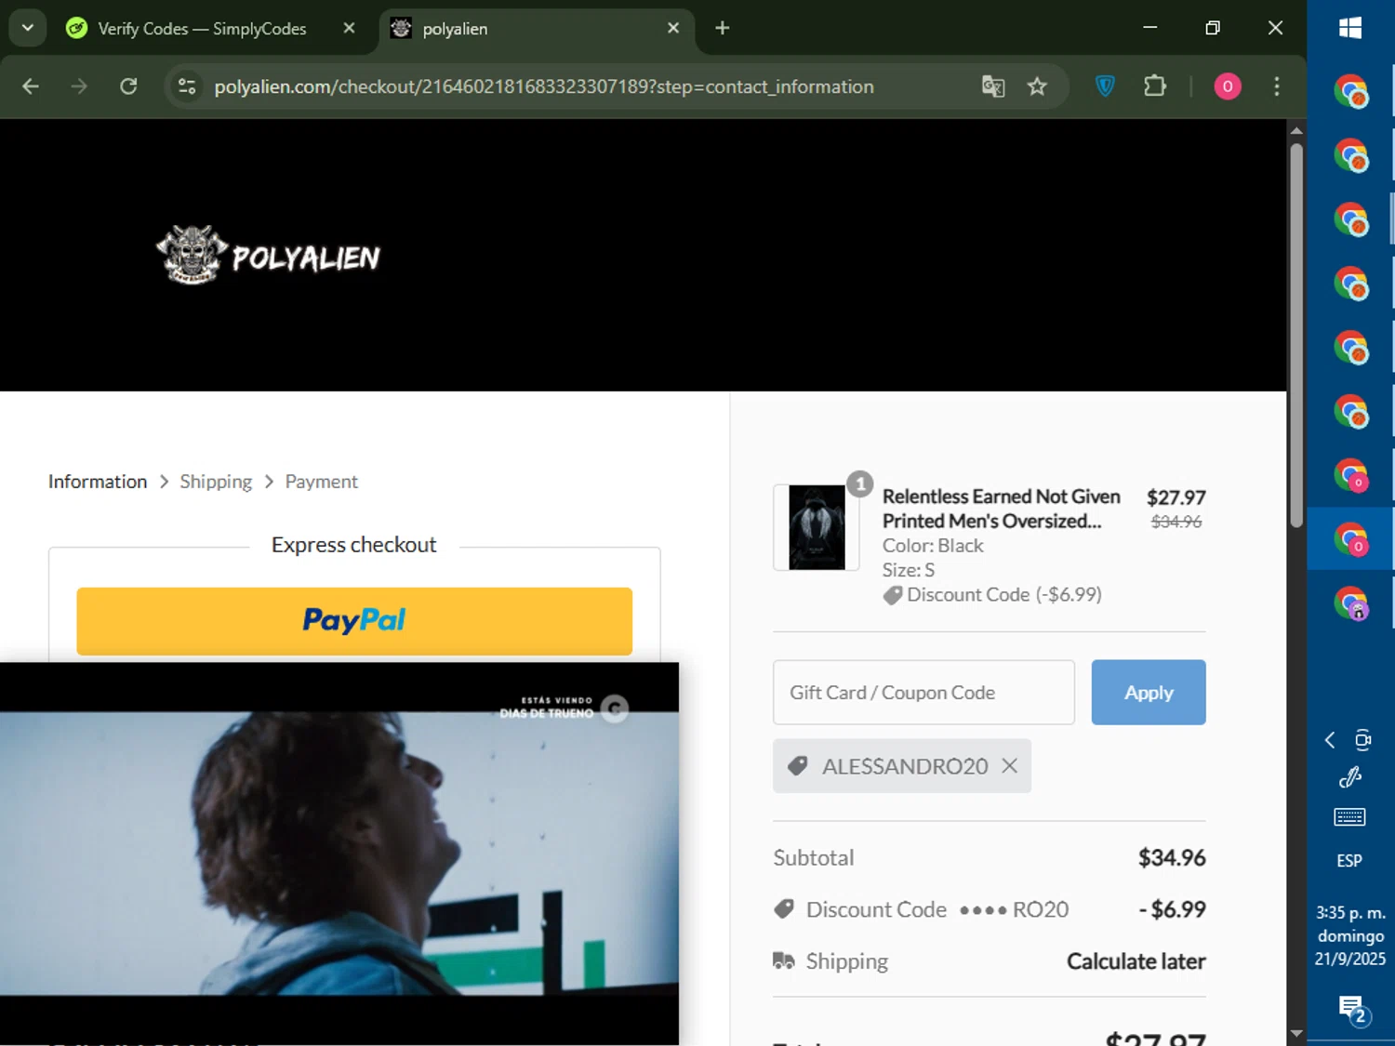Open site information icon in address bar
Viewport: 1395px width, 1046px height.
coord(187,86)
